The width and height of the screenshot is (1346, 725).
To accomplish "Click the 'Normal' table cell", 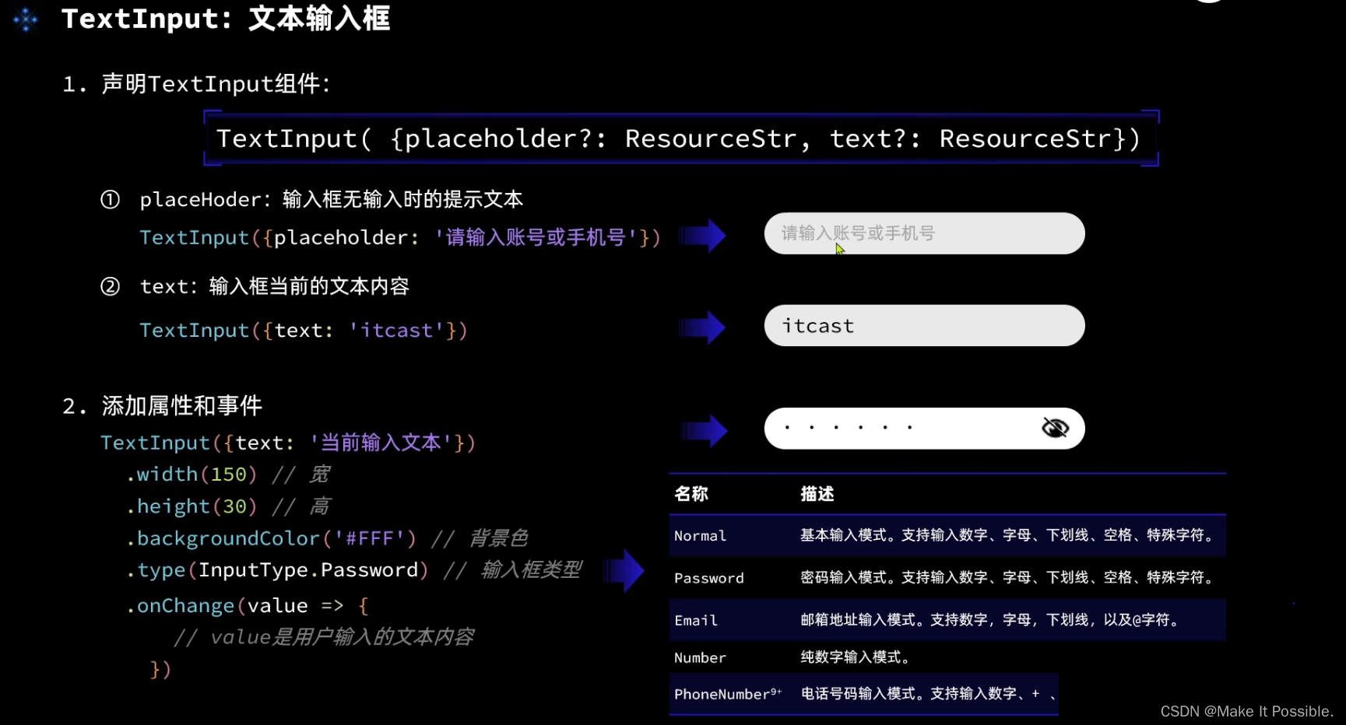I will click(700, 536).
